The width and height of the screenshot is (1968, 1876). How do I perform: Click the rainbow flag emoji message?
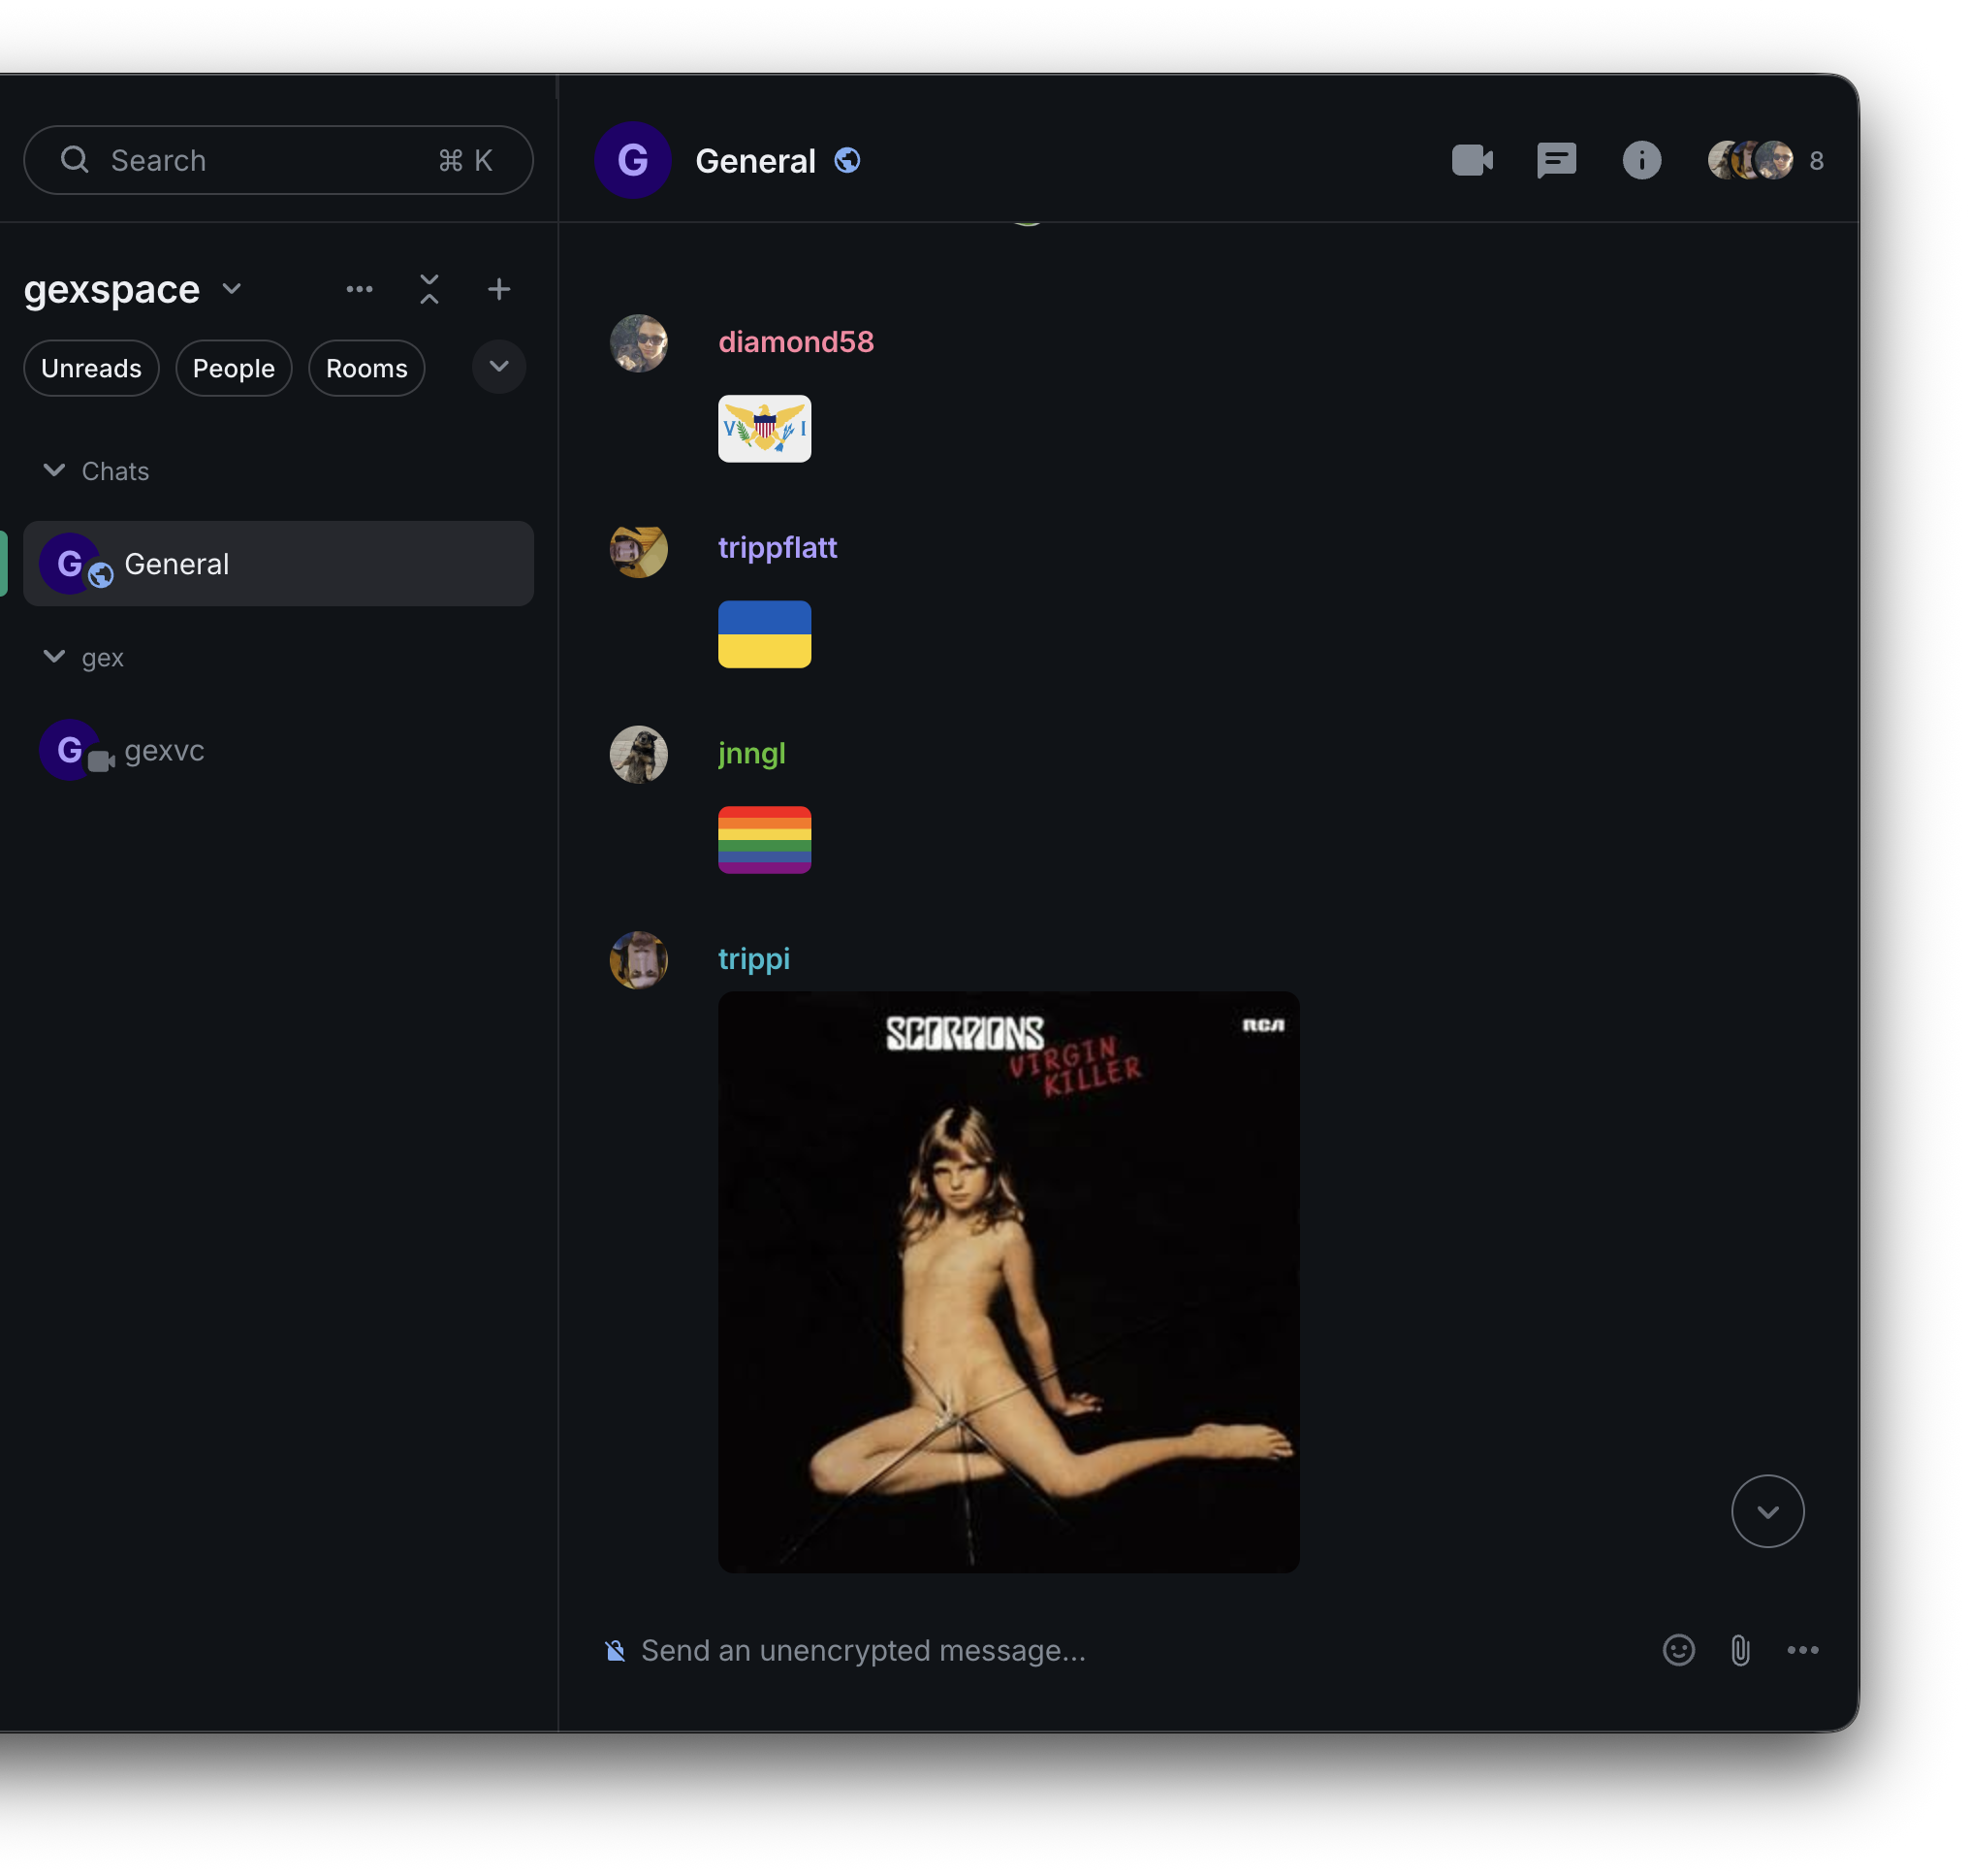click(x=764, y=839)
